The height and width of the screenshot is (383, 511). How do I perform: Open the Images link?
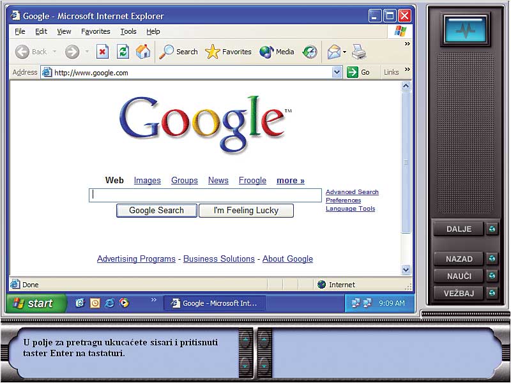[148, 181]
